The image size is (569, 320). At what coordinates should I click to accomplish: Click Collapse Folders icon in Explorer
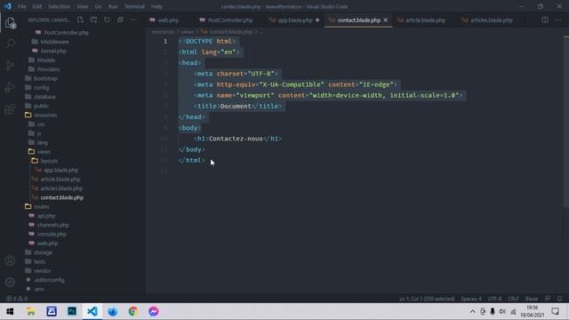120,20
